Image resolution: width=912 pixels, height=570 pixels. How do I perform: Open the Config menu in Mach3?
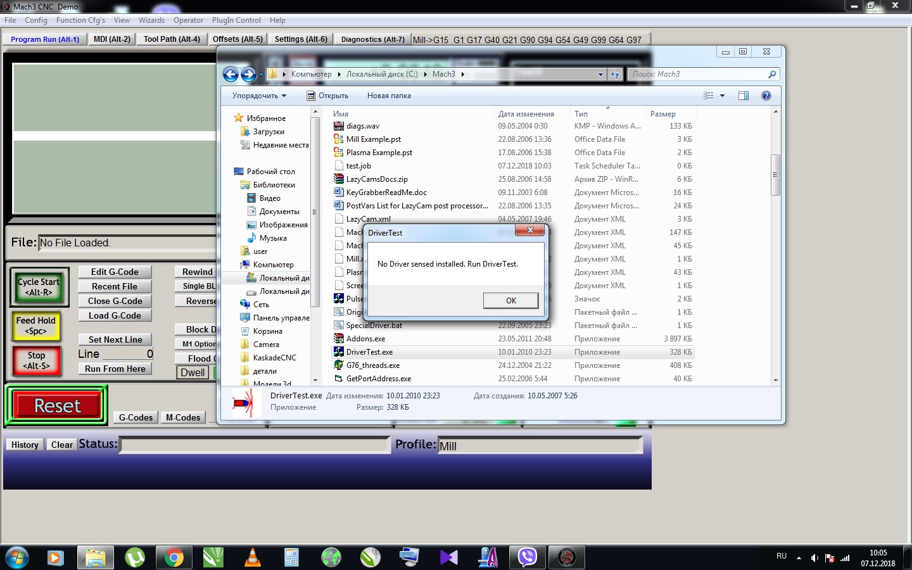(36, 20)
